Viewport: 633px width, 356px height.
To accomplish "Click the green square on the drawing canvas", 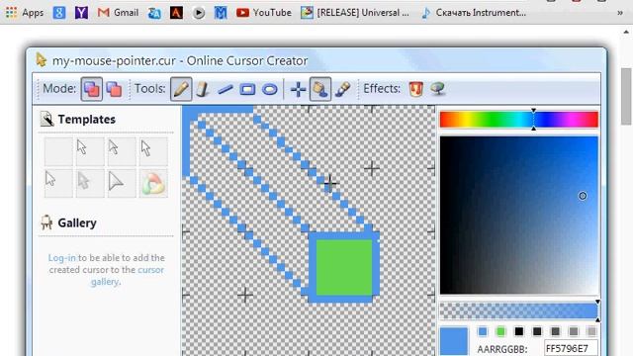I will coord(344,267).
